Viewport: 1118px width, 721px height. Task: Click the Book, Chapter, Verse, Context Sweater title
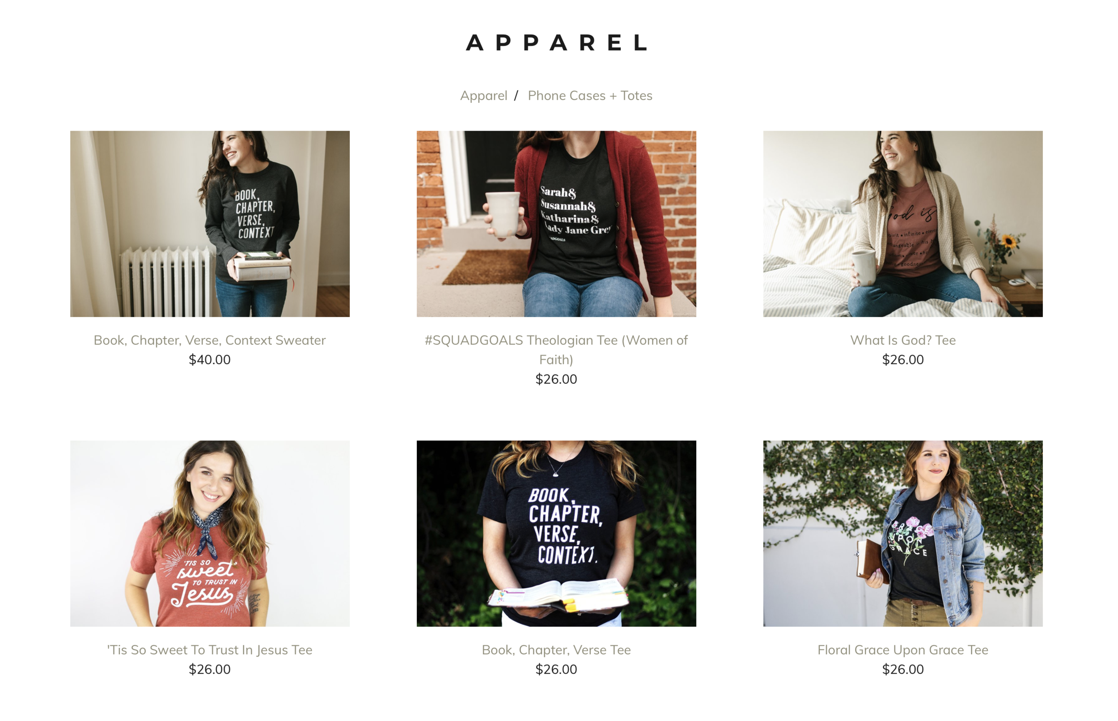pyautogui.click(x=210, y=340)
